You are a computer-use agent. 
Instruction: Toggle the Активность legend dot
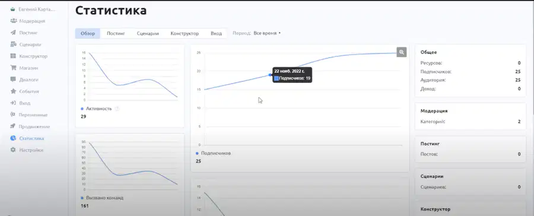point(82,109)
